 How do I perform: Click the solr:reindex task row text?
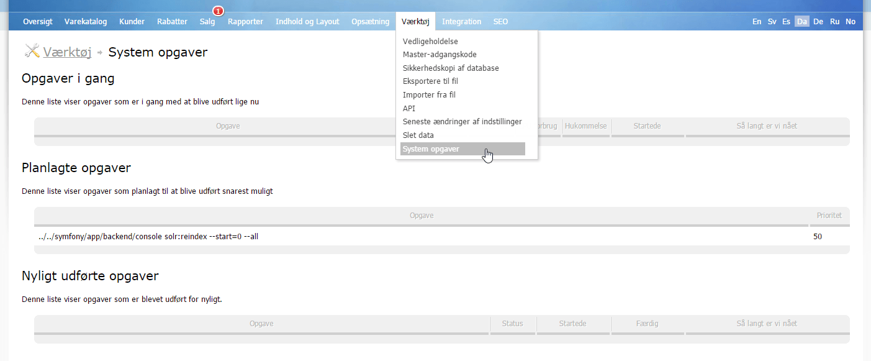tap(148, 237)
